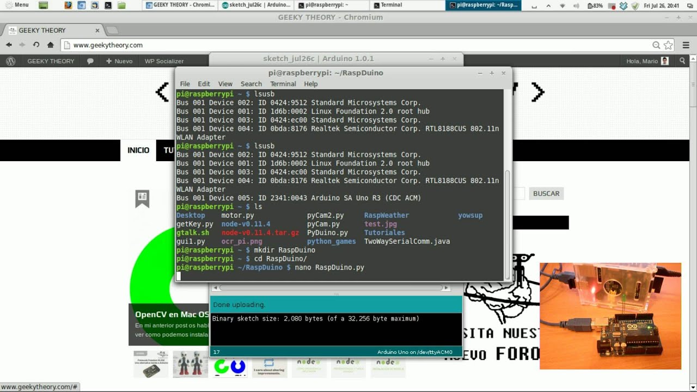Open a new Chromium tab
The width and height of the screenshot is (697, 392).
point(112,30)
